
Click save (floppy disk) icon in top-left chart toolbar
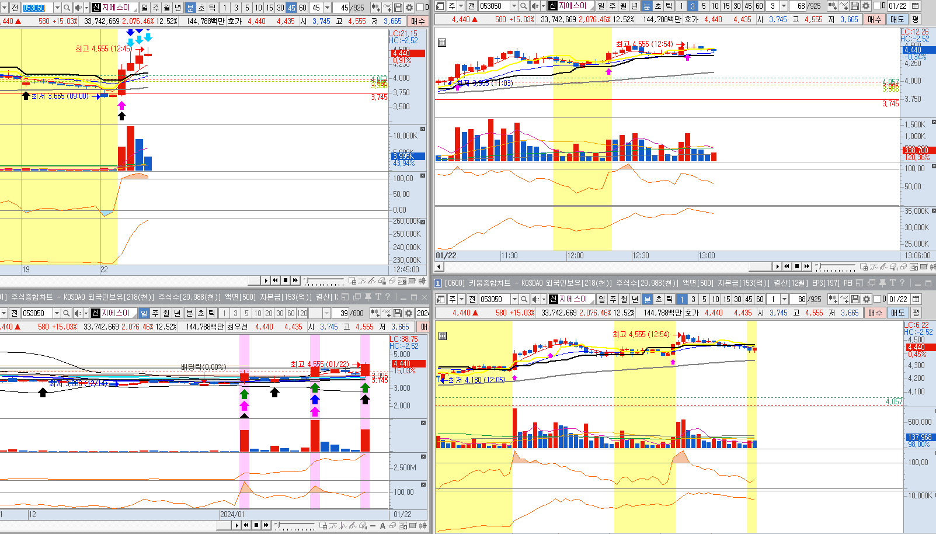(x=398, y=8)
